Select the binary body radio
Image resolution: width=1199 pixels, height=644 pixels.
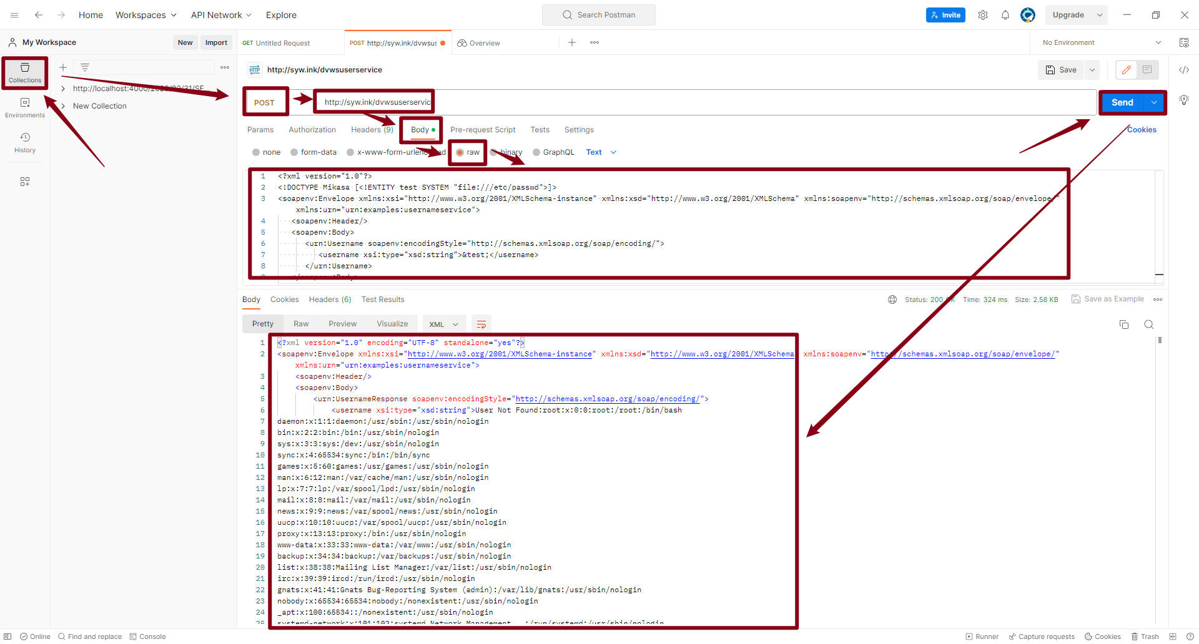point(494,152)
